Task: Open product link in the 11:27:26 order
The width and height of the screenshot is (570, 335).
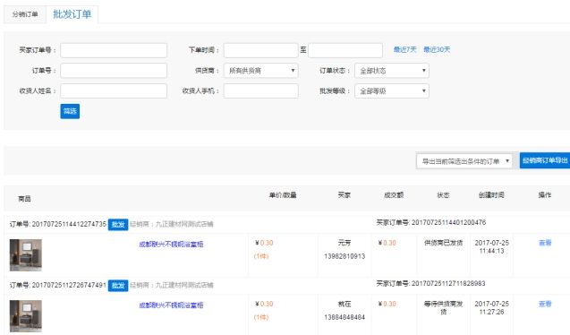Action: pos(171,305)
